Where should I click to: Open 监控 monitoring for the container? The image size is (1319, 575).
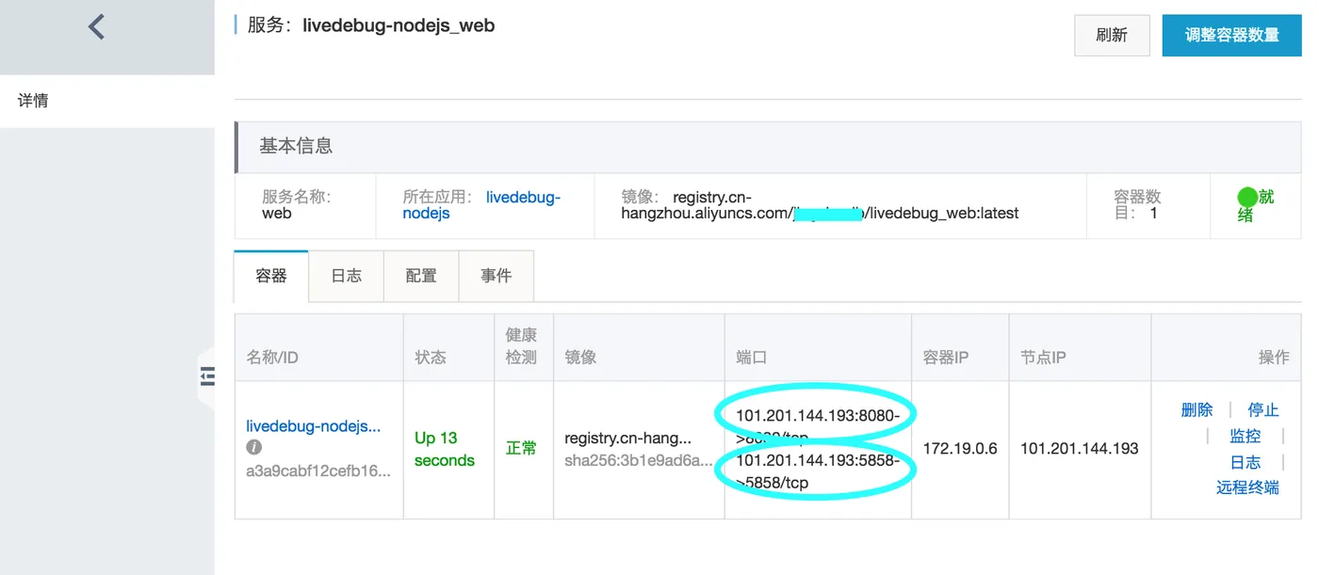(1245, 436)
